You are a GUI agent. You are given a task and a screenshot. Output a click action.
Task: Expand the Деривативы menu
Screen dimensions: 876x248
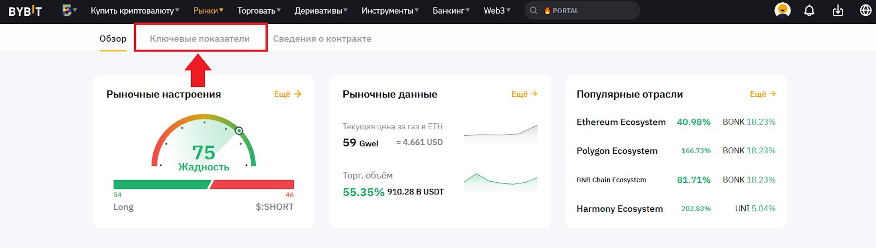pyautogui.click(x=321, y=10)
